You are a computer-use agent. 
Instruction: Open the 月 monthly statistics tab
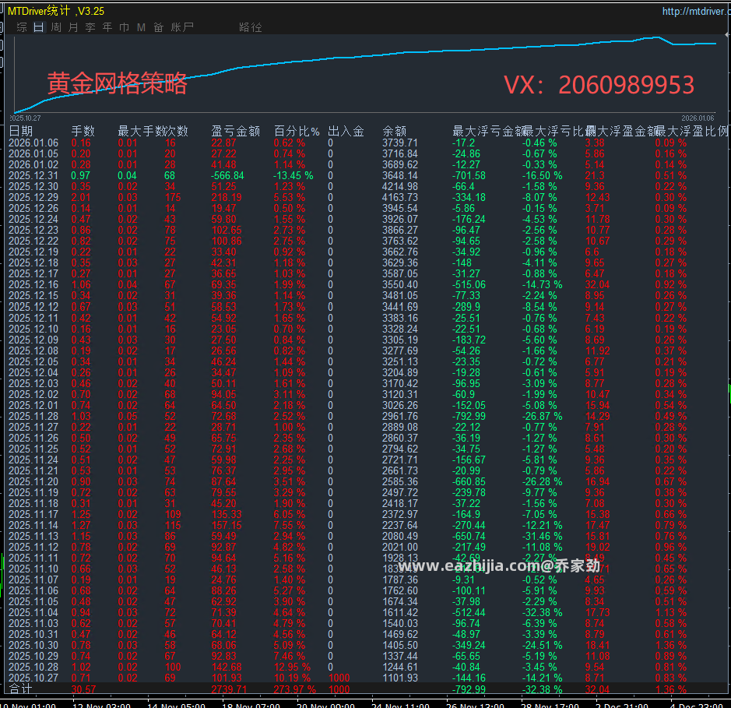(73, 27)
